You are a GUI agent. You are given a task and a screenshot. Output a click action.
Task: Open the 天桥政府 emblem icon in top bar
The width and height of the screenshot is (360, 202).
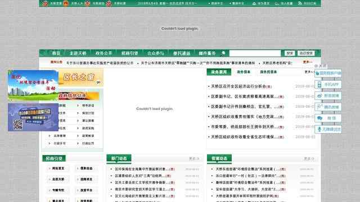tap(88, 3)
